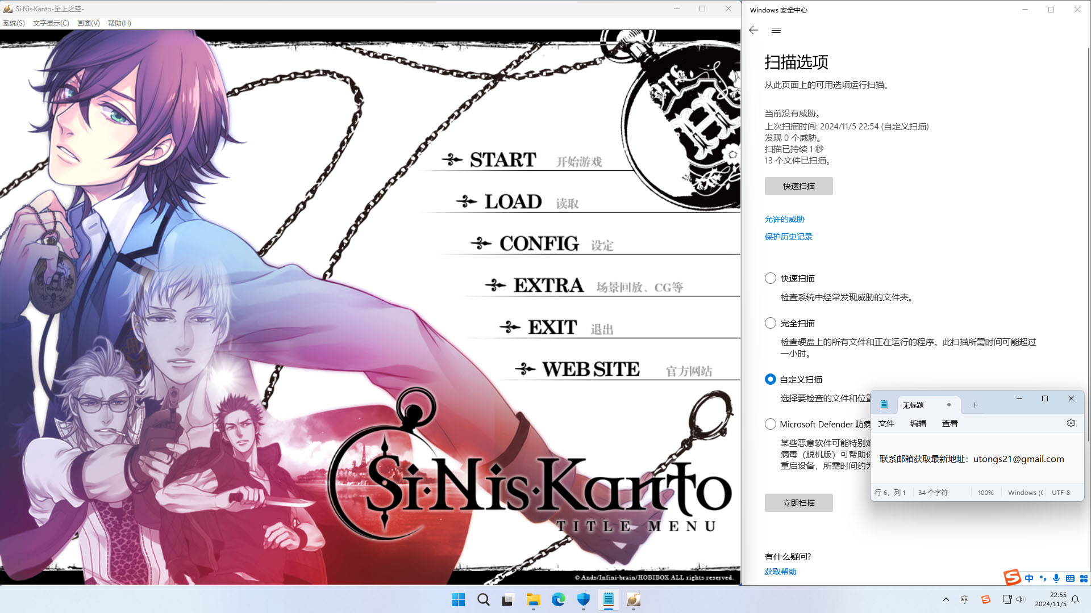This screenshot has width=1091, height=613.
Task: Open Notepad settings via the gear icon
Action: pyautogui.click(x=1071, y=423)
